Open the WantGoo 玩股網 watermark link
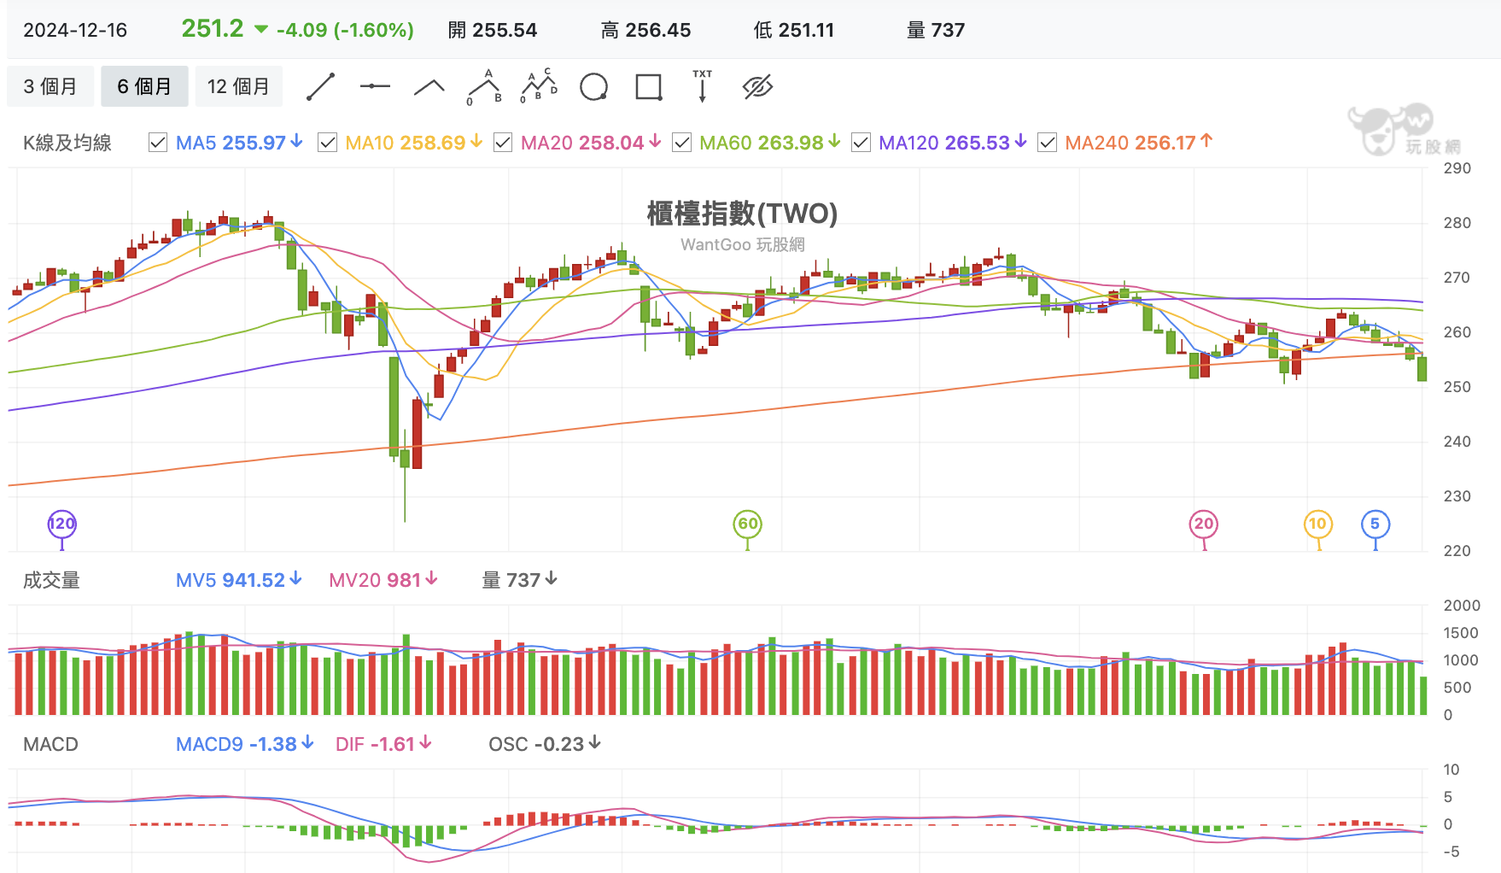The height and width of the screenshot is (873, 1501). point(742,244)
